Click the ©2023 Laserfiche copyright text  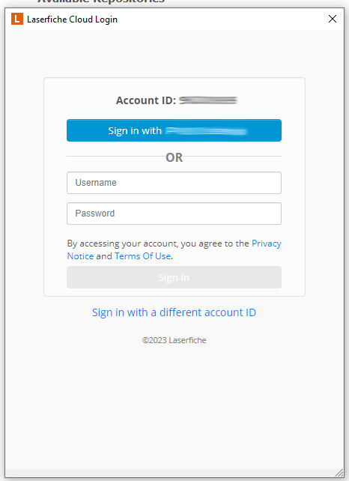pos(174,340)
